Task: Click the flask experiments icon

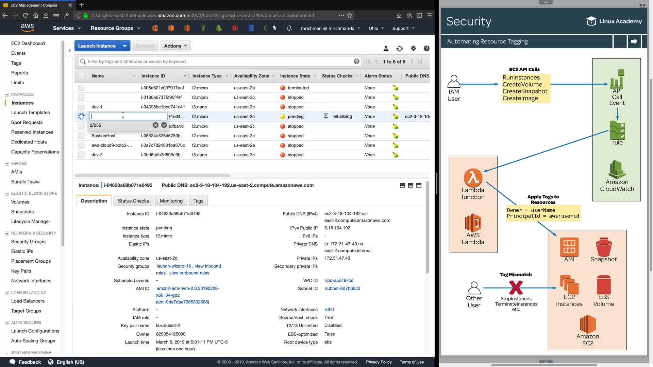Action: click(386, 49)
